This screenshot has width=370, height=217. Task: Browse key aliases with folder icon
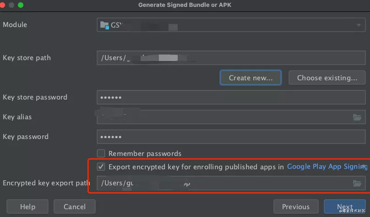[x=357, y=117]
